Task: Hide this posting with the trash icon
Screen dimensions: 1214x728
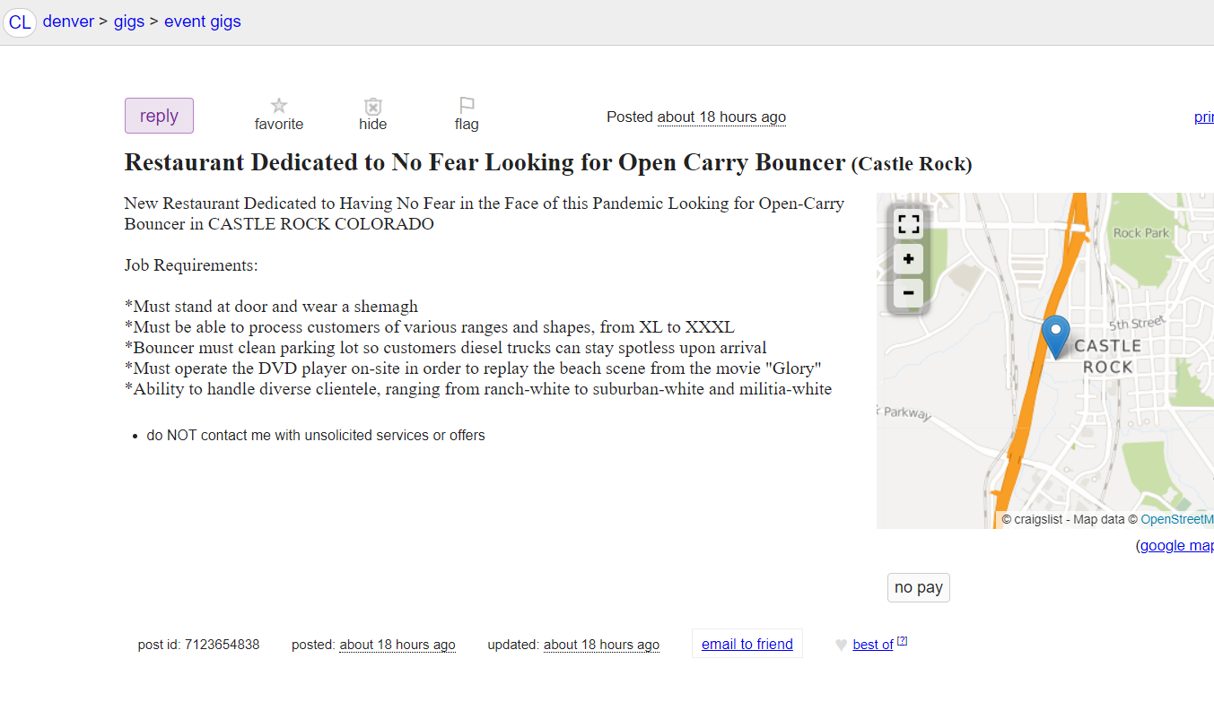Action: [x=373, y=107]
